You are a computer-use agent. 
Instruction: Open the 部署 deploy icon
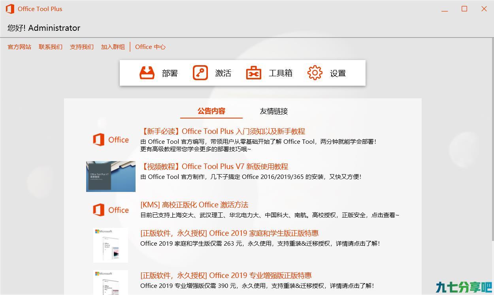click(x=147, y=73)
